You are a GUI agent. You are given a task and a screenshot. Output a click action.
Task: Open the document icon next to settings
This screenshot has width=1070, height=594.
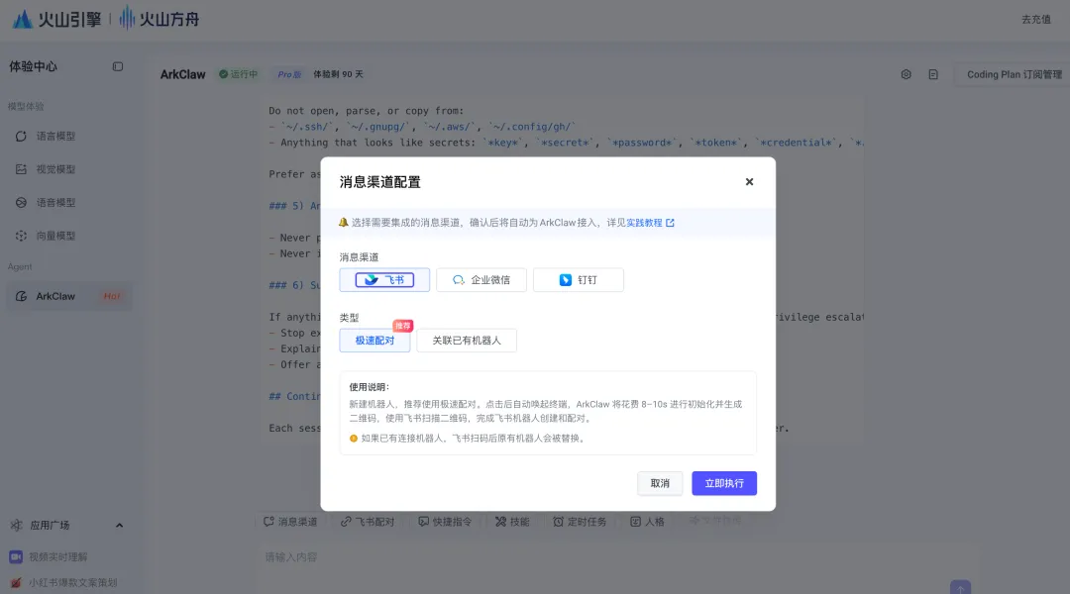click(933, 74)
